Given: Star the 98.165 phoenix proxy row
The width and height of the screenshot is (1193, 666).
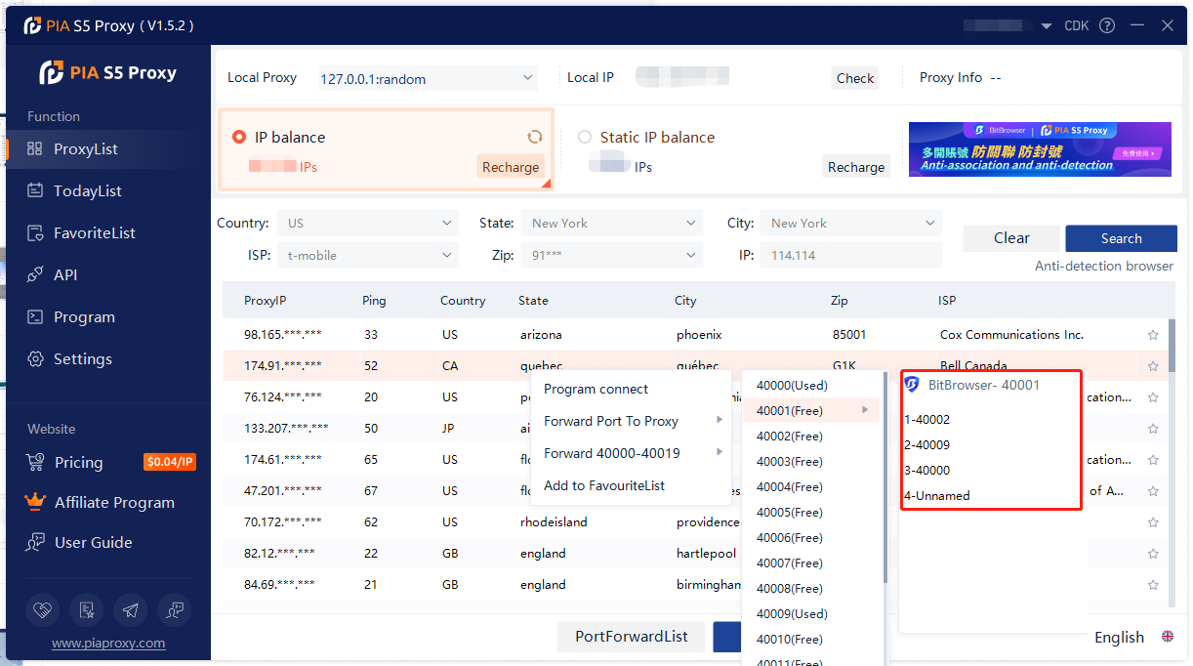Looking at the screenshot, I should point(1153,335).
